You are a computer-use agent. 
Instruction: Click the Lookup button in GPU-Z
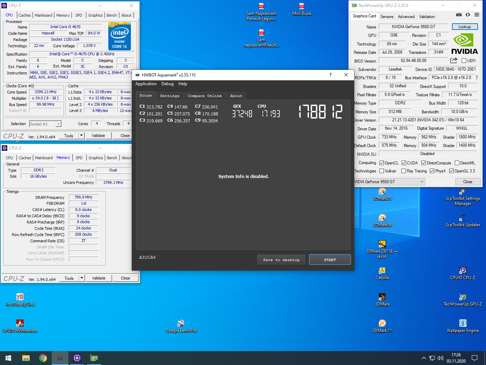(x=464, y=27)
